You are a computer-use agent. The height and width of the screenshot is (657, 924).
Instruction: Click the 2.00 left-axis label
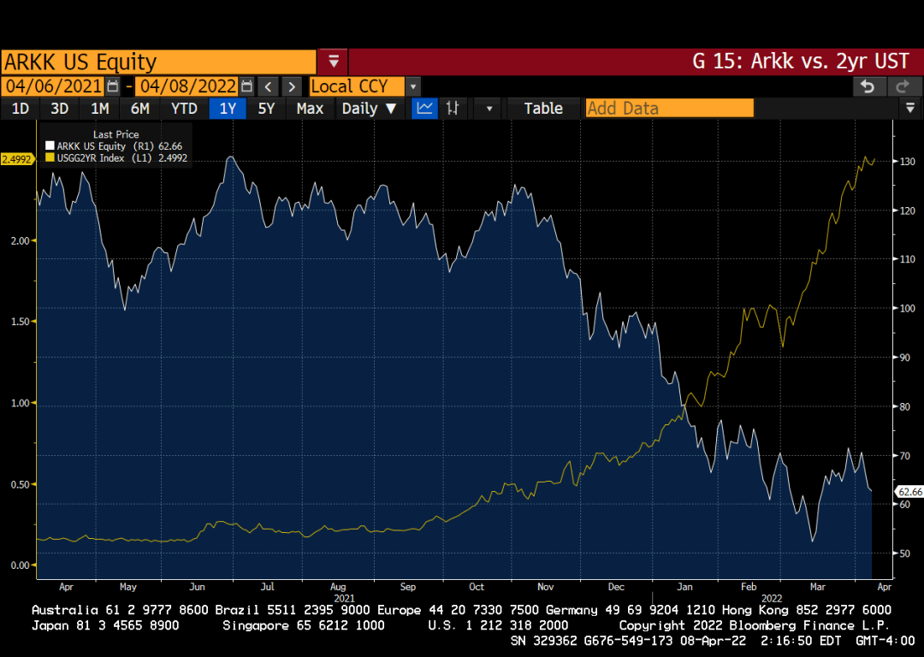tap(21, 240)
